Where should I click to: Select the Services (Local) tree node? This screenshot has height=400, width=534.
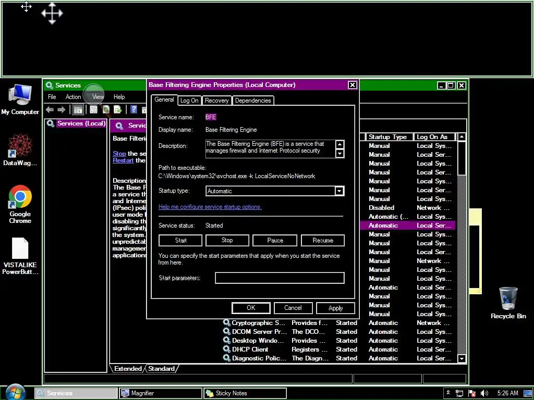coord(81,123)
